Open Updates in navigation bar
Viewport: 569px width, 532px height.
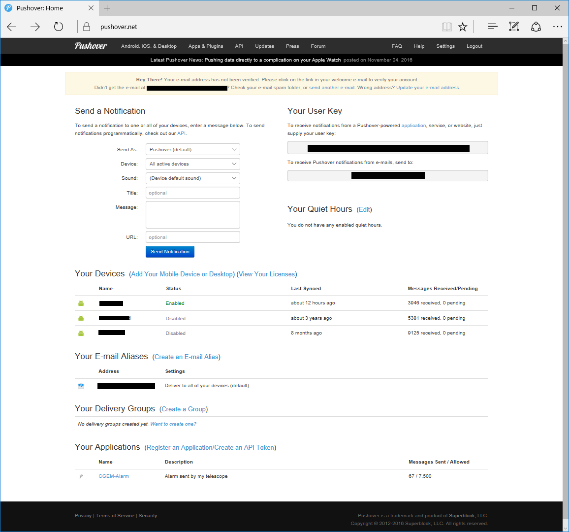264,46
